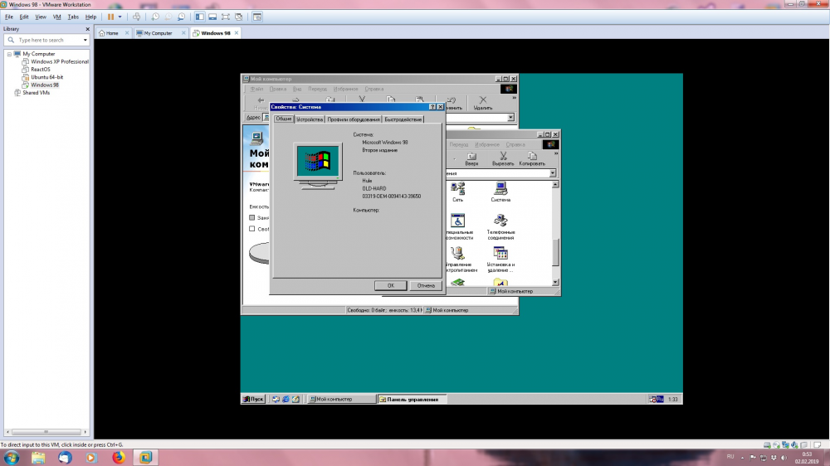
Task: Click the host Windows Start orb
Action: tap(11, 458)
